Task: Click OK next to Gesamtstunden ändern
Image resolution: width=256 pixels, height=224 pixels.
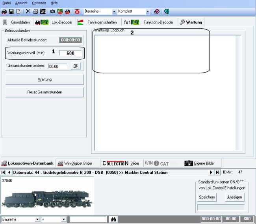Action: [76, 66]
